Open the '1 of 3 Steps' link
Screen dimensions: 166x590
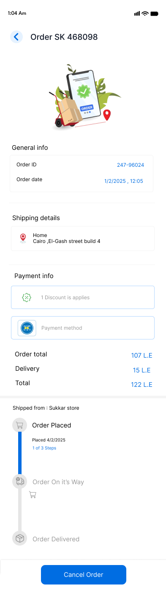coord(44,448)
